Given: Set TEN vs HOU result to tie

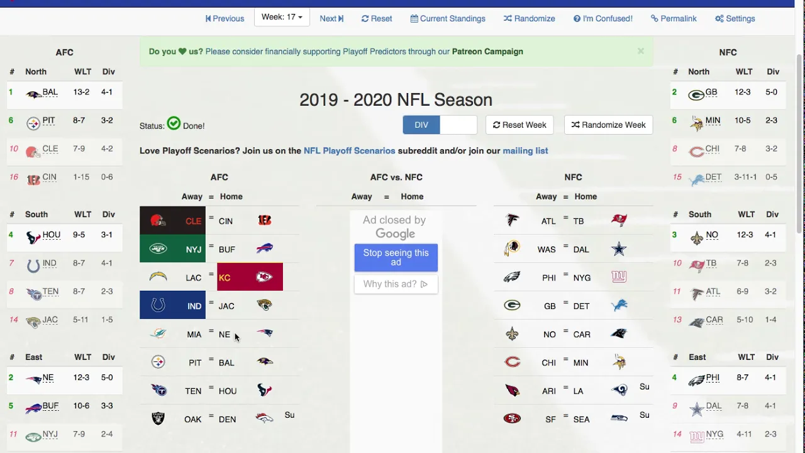Looking at the screenshot, I should click(x=211, y=388).
